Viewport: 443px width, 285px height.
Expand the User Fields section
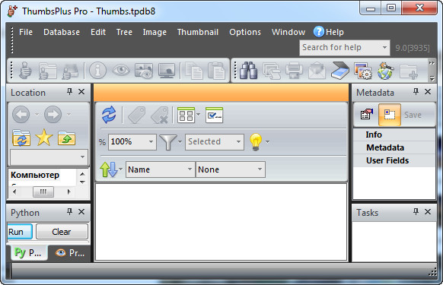click(x=394, y=160)
